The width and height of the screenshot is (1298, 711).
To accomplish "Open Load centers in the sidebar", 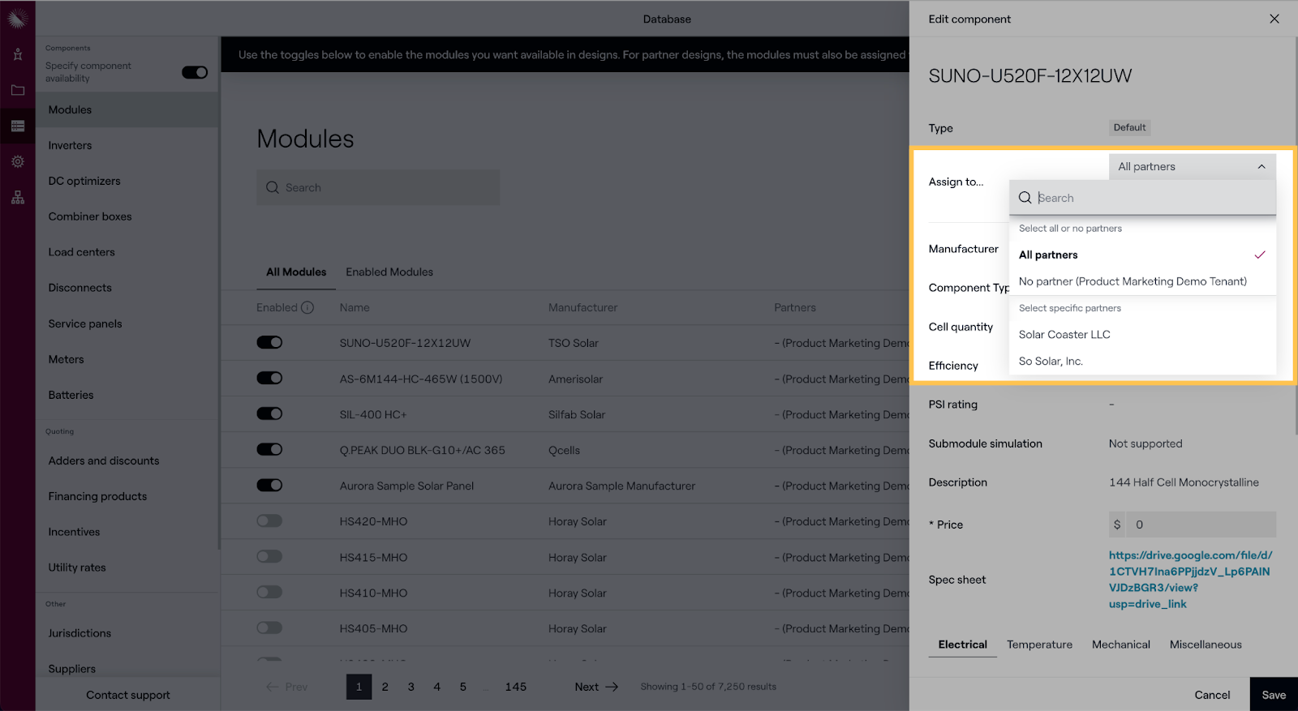I will 127,252.
